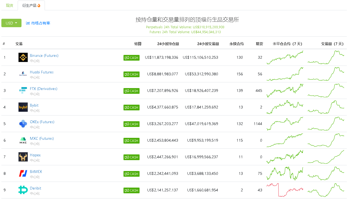The image size is (349, 199).
Task: Click Huobi Futures open interest sparkline
Action: (x=285, y=74)
